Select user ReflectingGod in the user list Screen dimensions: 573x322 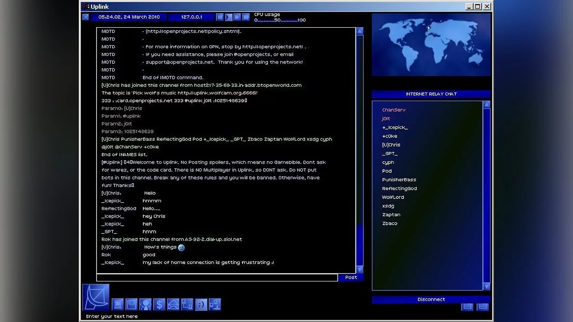399,188
